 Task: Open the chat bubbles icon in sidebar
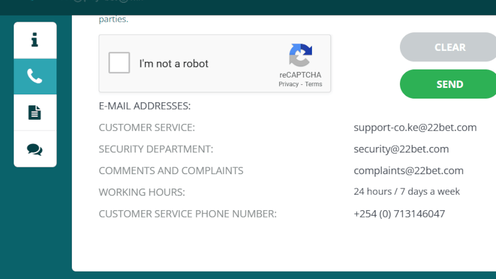(35, 149)
